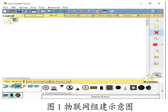
Task: Open the Activity Wizard icon
Action: point(33,11)
